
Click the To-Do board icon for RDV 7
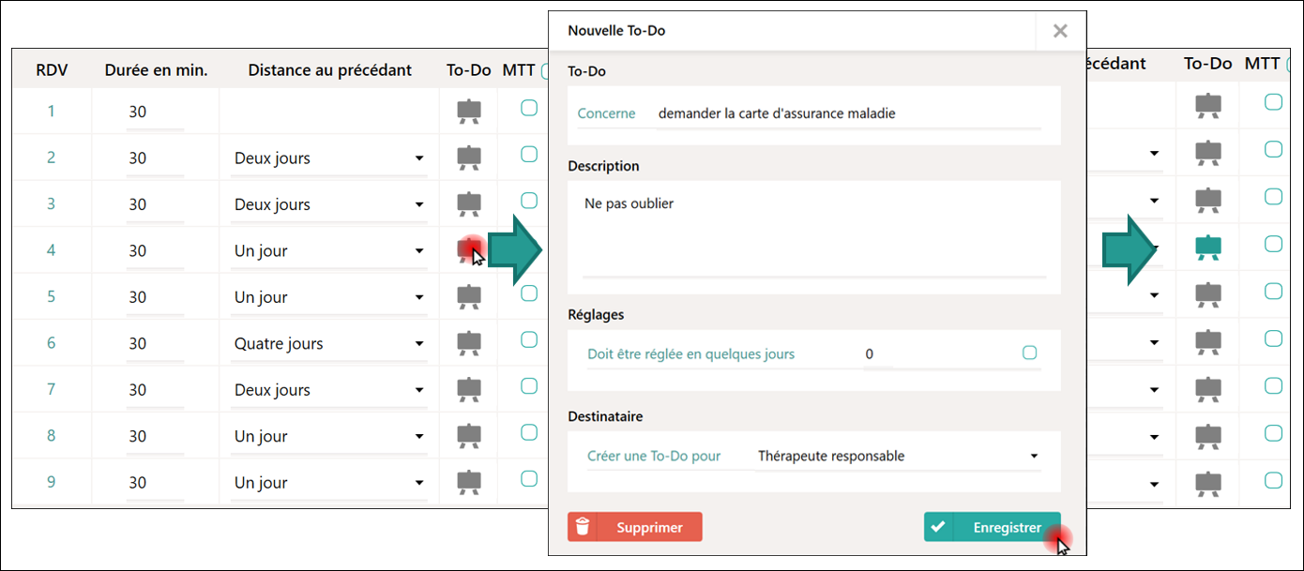tap(468, 389)
